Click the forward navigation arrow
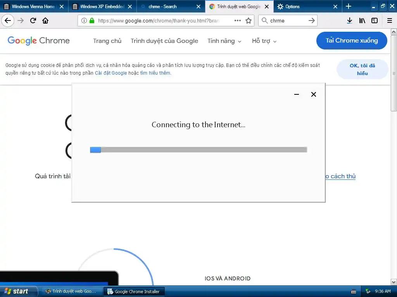Screen dimensions: 397x297 point(21,20)
